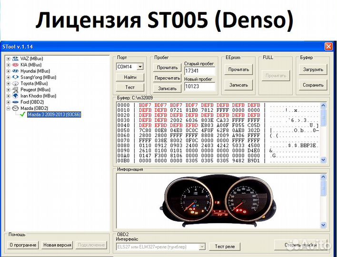337x257 pixels.
Task: Click the hex buffer scroll-down arrow
Action: [323, 160]
